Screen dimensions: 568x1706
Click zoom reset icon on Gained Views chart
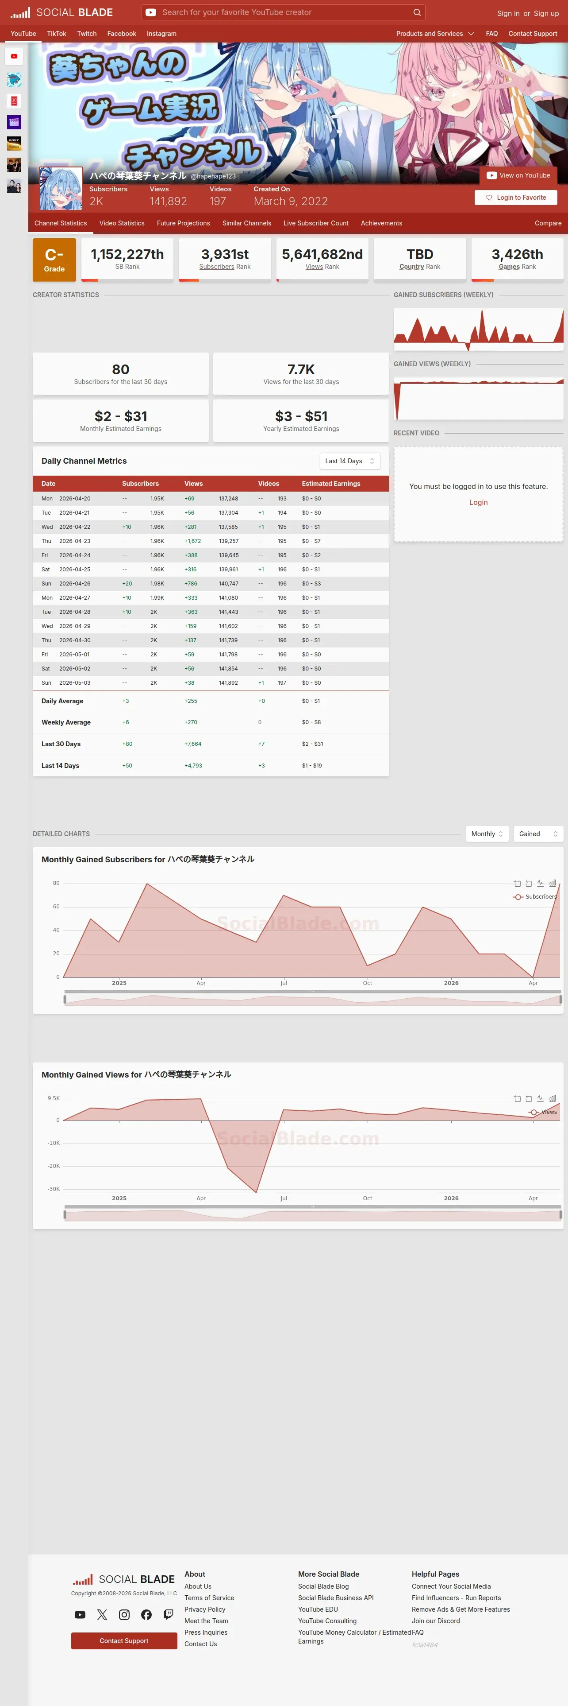(x=528, y=1099)
